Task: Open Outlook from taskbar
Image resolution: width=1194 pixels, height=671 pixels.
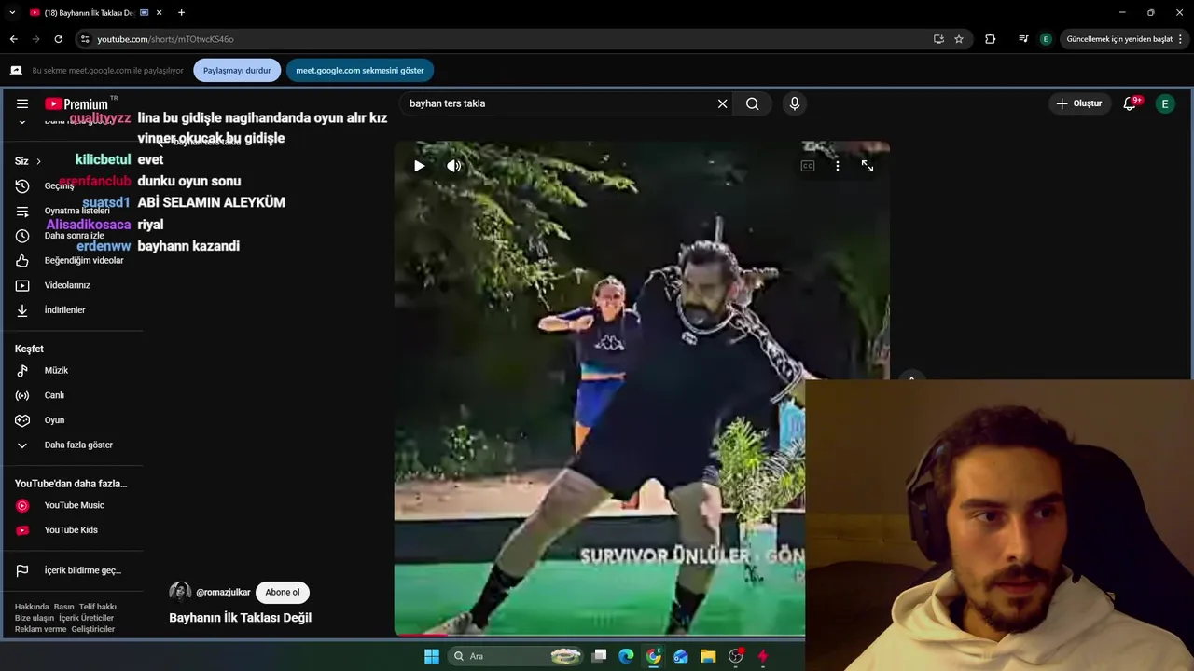Action: coord(681,656)
